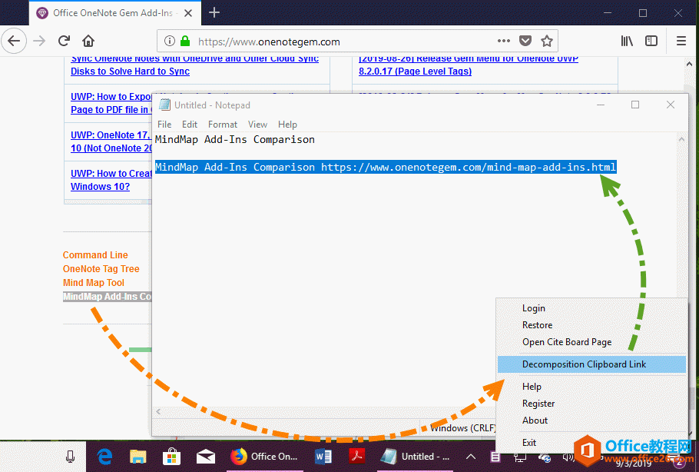
Task: Open page actions three-dot menu
Action: [504, 42]
